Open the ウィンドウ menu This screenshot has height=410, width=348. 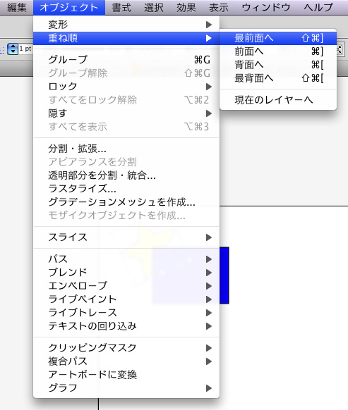(x=266, y=7)
